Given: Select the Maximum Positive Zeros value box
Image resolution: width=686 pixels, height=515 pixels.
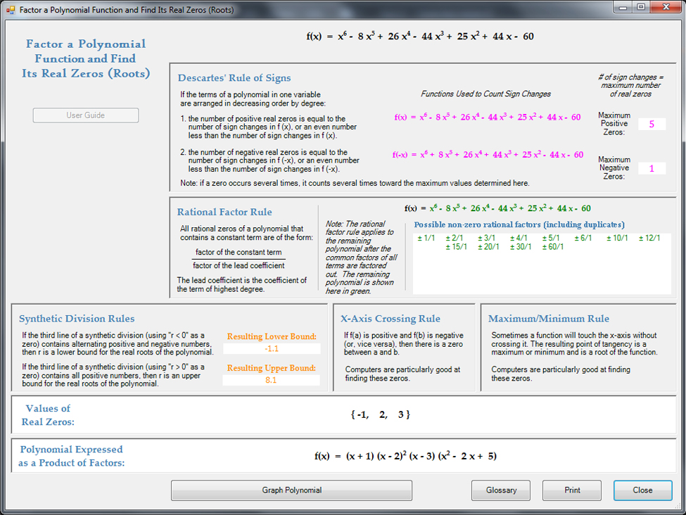Looking at the screenshot, I should tap(652, 125).
